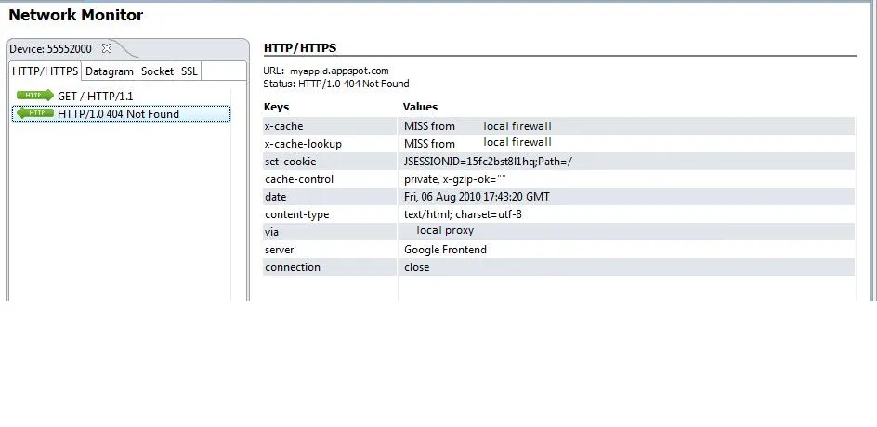Click the close connection value

coord(417,267)
